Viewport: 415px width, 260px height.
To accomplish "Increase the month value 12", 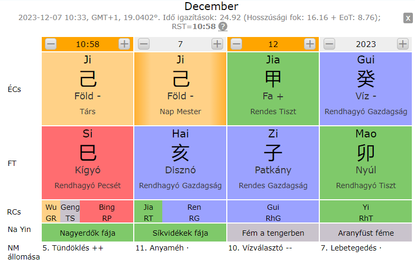I will pos(310,44).
